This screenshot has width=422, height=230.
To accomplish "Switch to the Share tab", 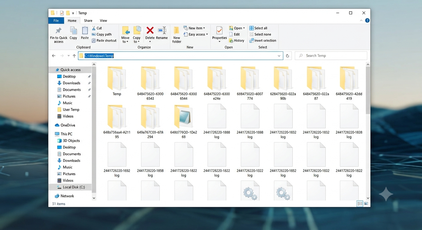I will (x=88, y=21).
